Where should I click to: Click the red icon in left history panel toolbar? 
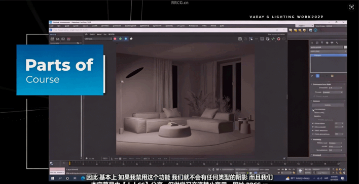68,39
